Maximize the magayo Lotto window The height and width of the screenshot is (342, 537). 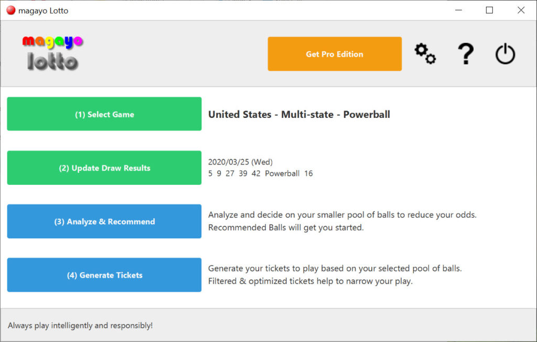(x=489, y=10)
